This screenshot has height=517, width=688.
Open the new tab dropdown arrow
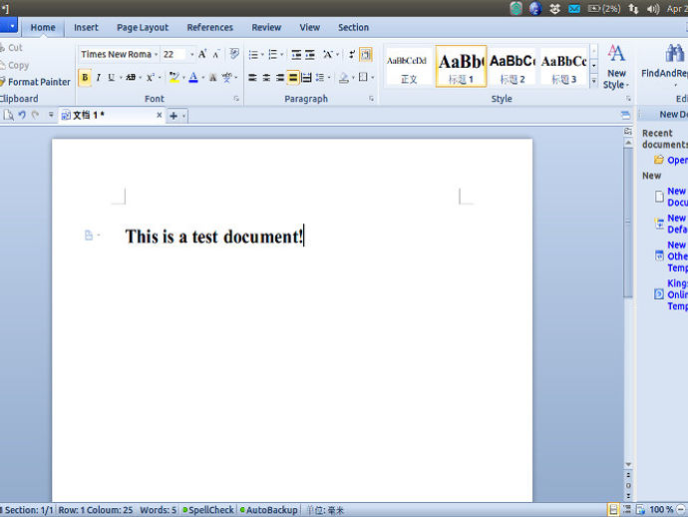point(183,116)
